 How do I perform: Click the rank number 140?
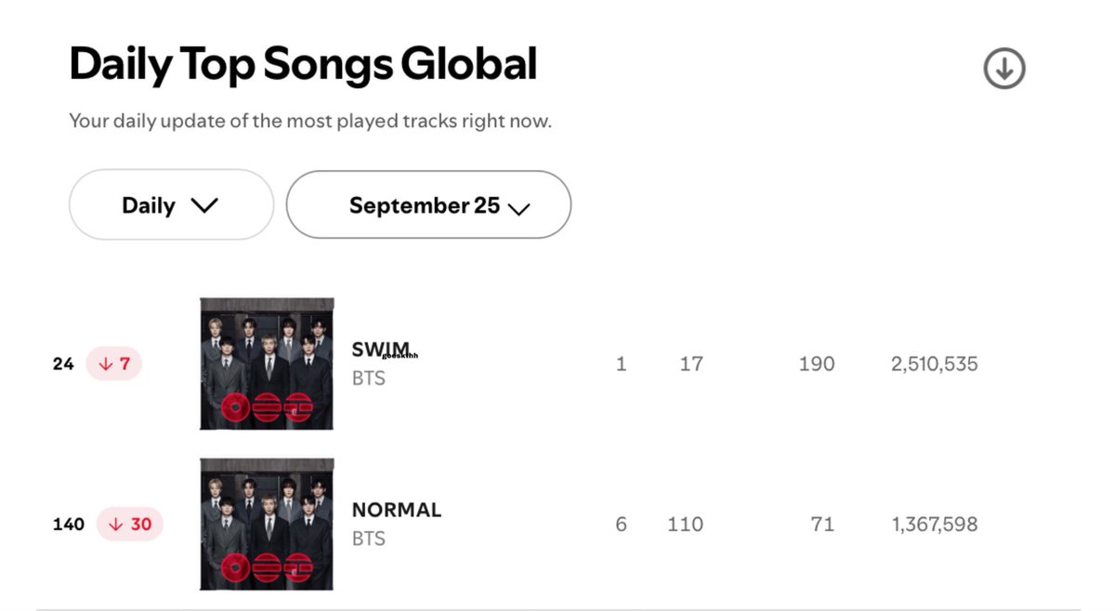click(69, 524)
